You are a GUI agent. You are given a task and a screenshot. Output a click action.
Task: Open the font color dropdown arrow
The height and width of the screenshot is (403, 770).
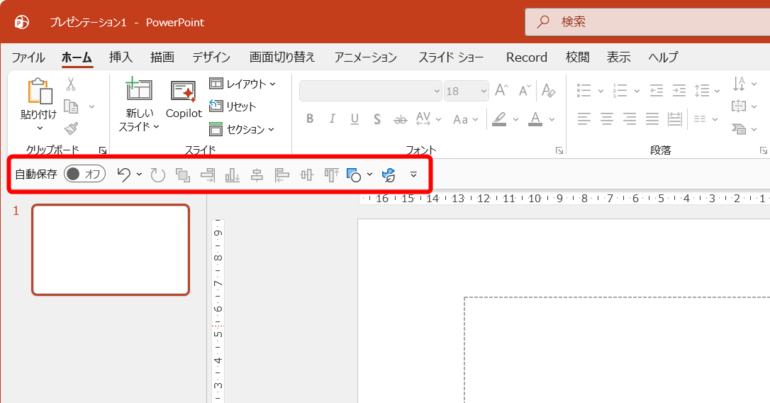[x=552, y=119]
